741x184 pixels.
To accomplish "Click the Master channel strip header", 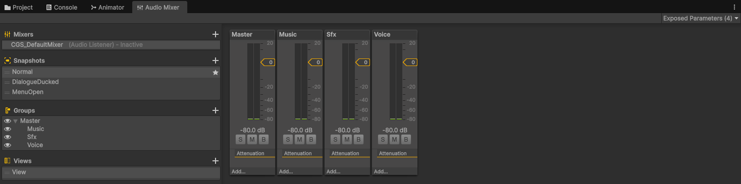I will 252,34.
